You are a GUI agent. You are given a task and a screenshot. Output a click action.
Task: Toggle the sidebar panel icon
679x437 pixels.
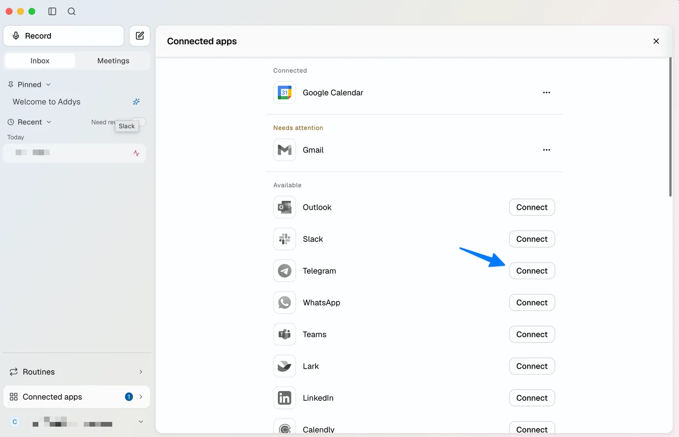[x=52, y=11]
